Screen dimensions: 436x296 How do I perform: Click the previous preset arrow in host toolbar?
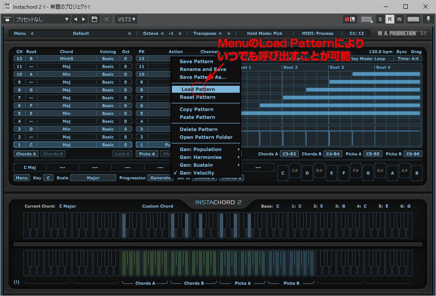[76, 19]
